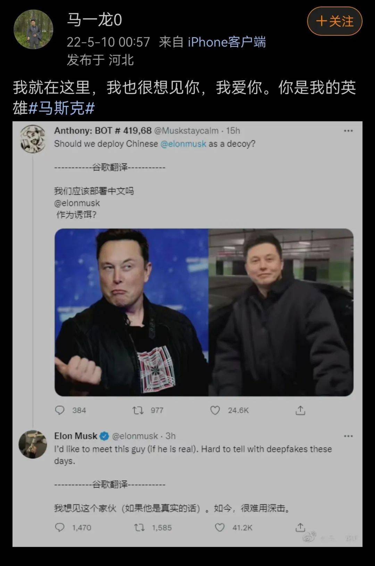Share Anthony's tweet via share icon
Image resolution: width=375 pixels, height=566 pixels.
coord(300,410)
